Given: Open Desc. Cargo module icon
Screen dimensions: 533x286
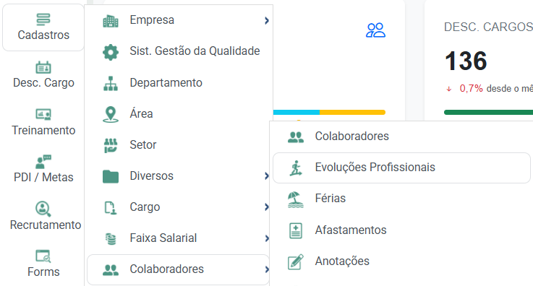Looking at the screenshot, I should [43, 67].
